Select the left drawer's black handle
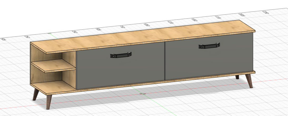Screen dimensions: 288x116 click(x=121, y=55)
